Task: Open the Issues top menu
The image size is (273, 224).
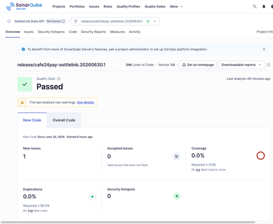Action: click(94, 7)
